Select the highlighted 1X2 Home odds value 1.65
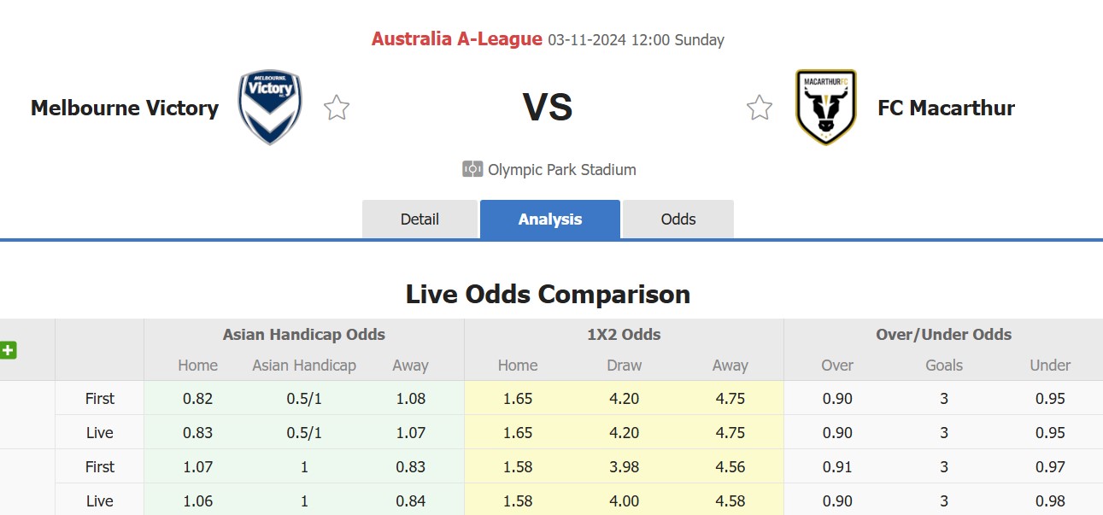This screenshot has height=515, width=1103. 517,398
